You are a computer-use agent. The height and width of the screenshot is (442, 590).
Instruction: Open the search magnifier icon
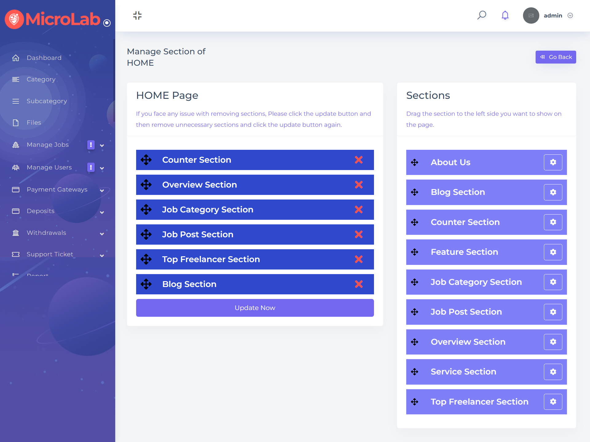[482, 15]
